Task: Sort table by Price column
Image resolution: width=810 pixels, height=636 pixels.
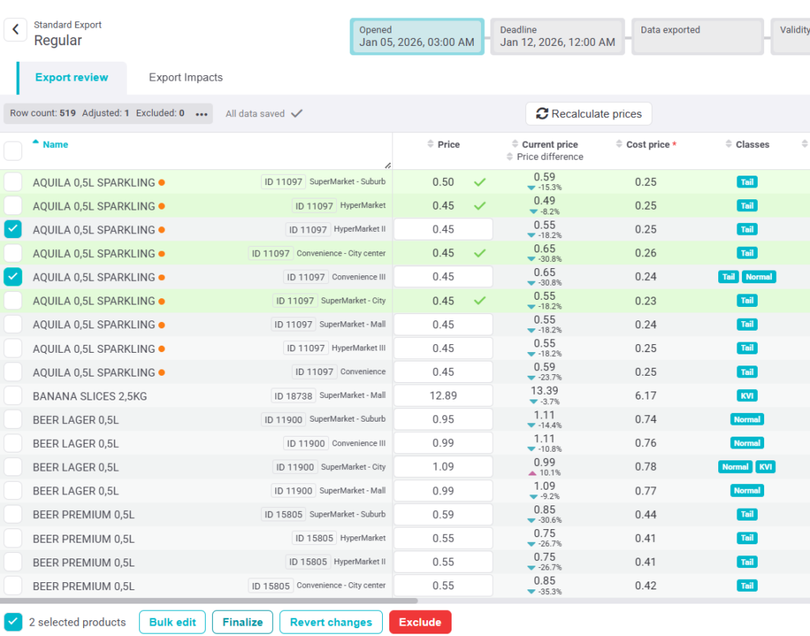Action: pos(448,145)
